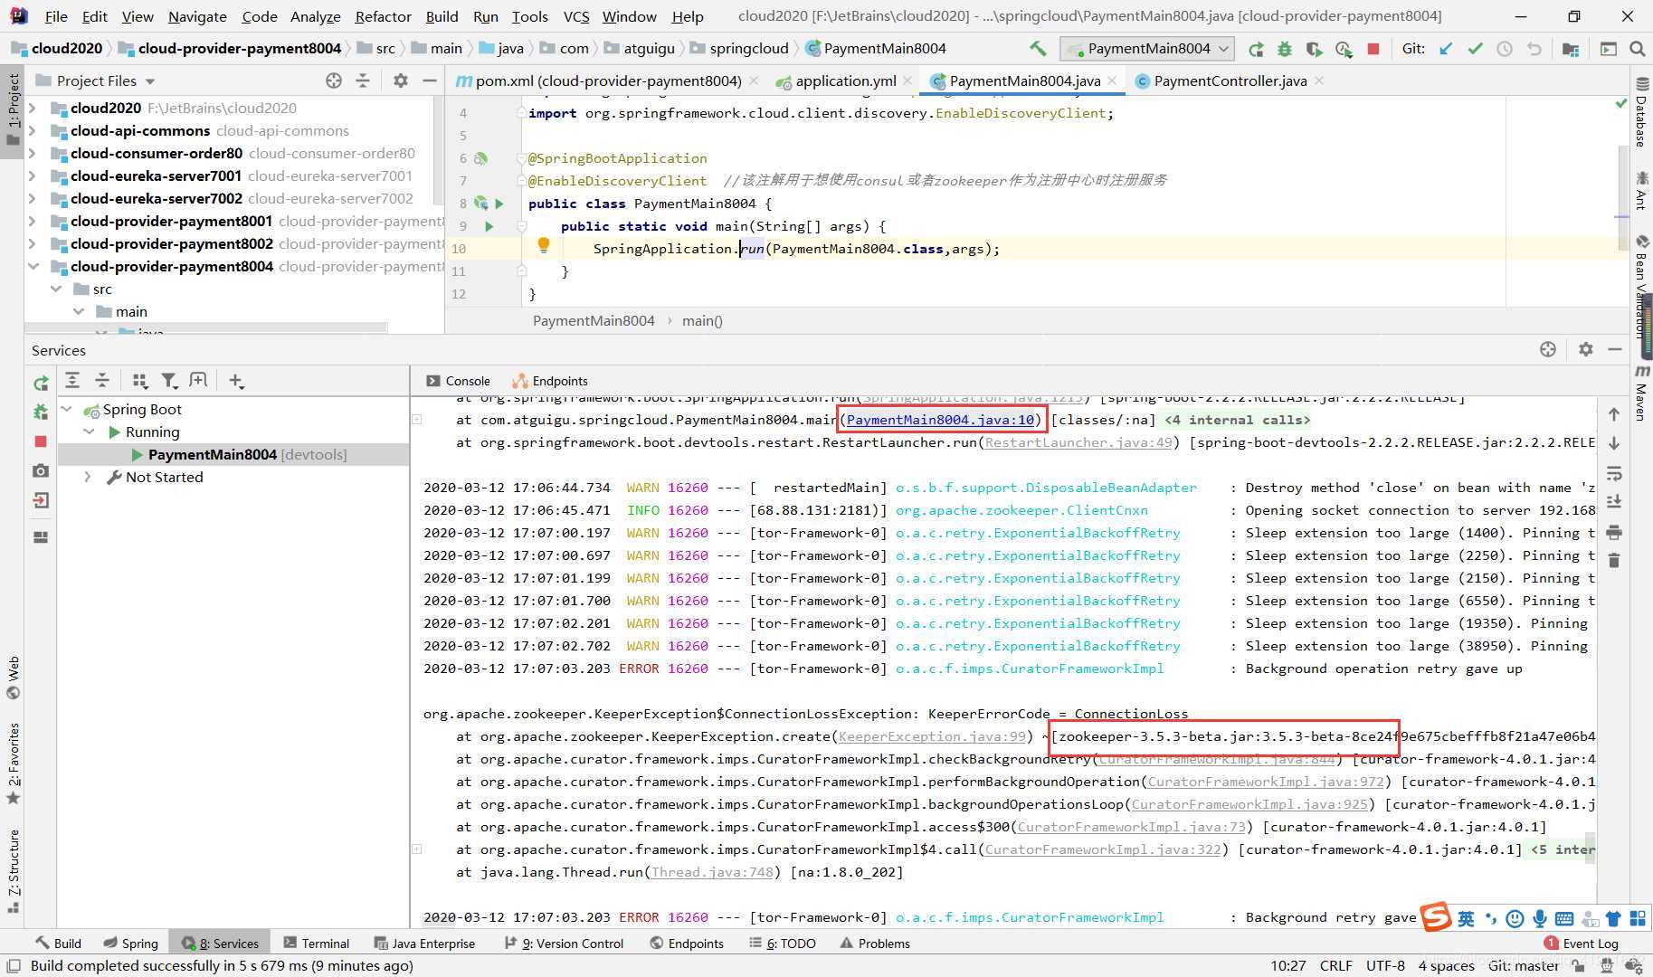Click the locate target icon in Project panel
The width and height of the screenshot is (1653, 977).
334,81
